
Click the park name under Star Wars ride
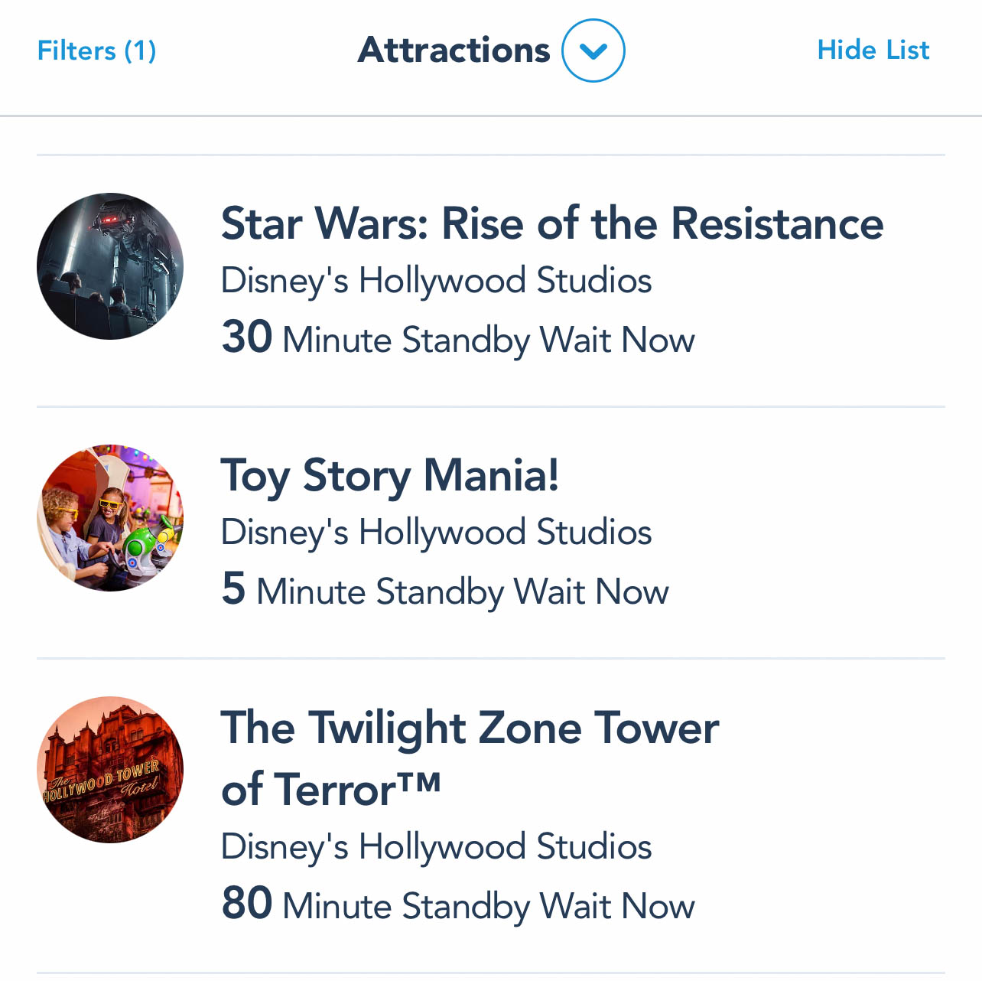point(436,281)
